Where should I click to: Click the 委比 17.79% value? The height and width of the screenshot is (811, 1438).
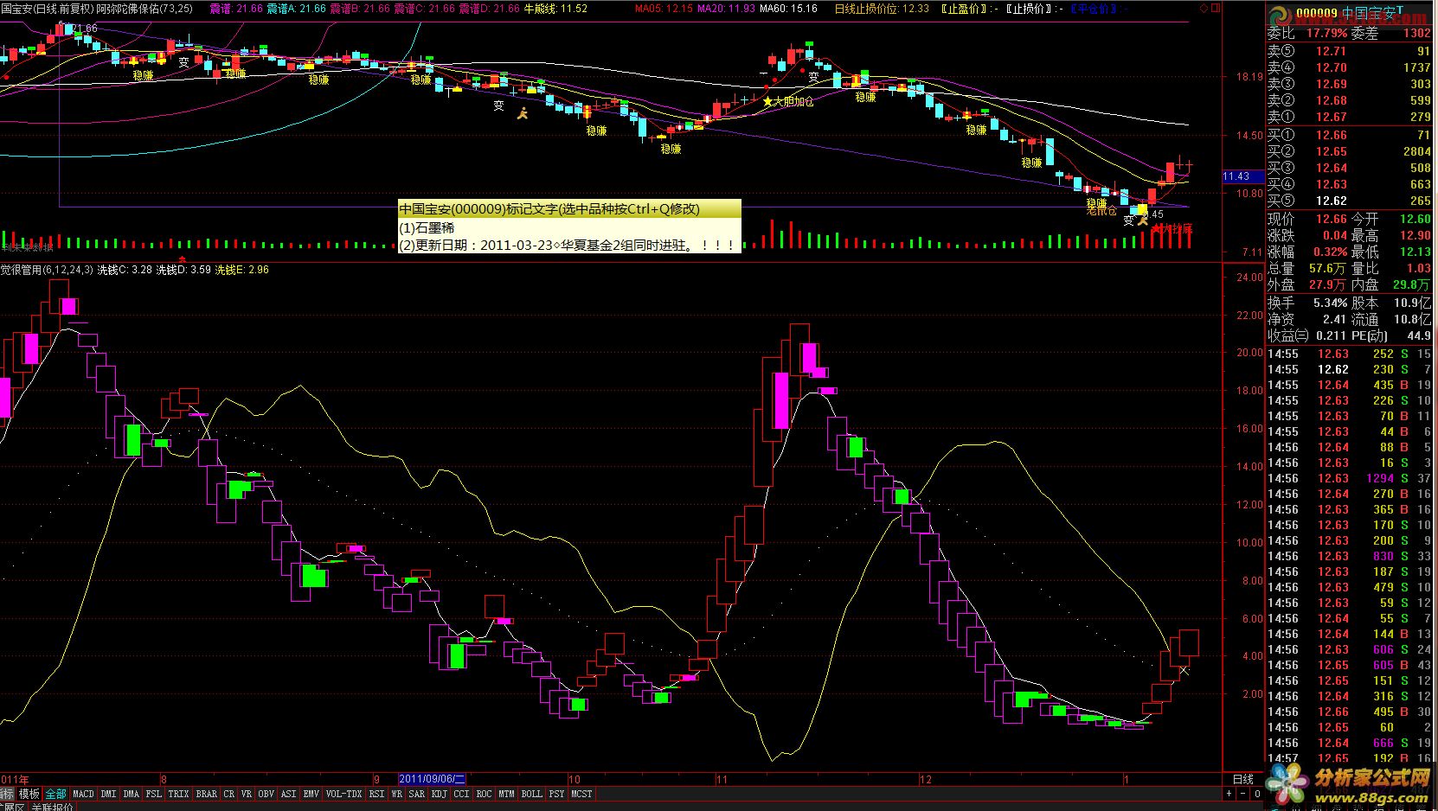[1327, 33]
